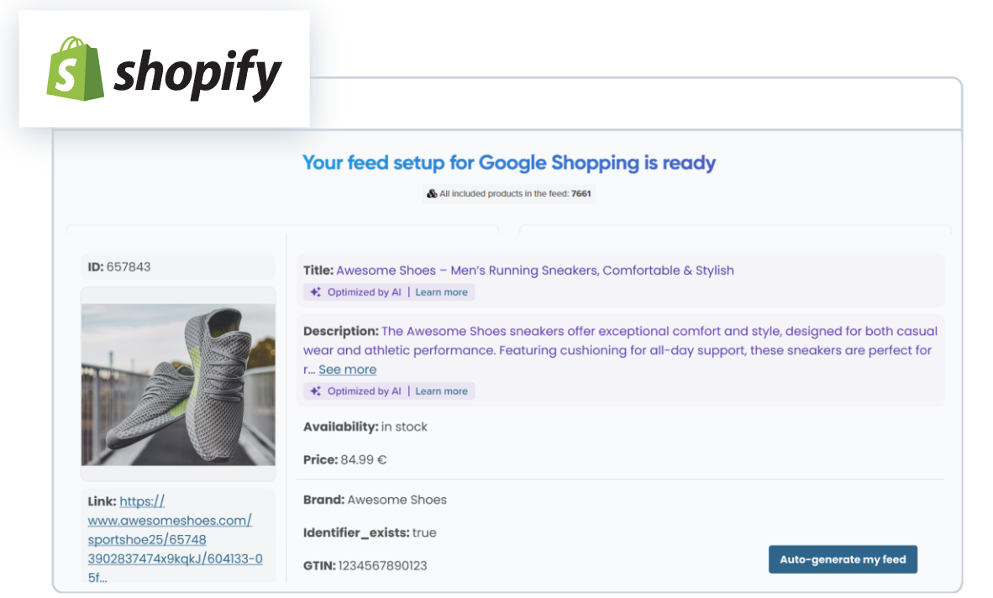Viewport: 993px width, 598px height.
Task: Click the grey sneaker product image
Action: point(178,384)
